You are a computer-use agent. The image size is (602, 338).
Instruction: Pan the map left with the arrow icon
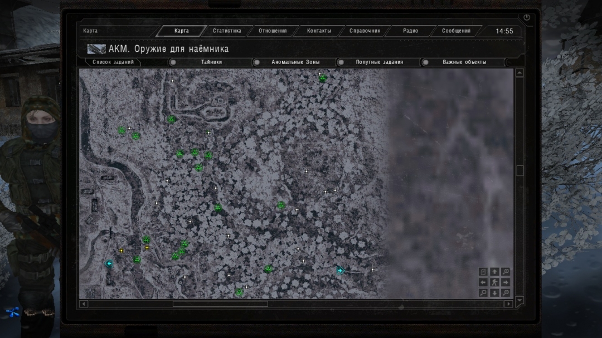click(483, 282)
